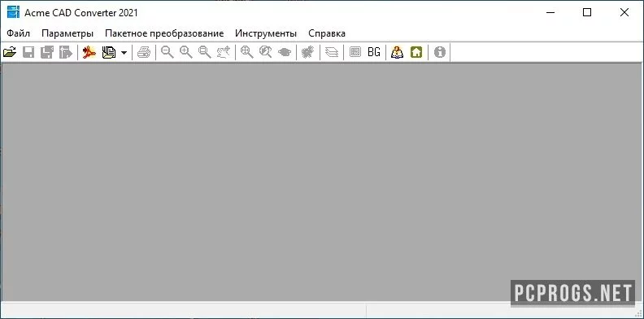Viewport: 644px width, 319px height.
Task: Click the Save As double-floppy icon
Action: (x=47, y=52)
